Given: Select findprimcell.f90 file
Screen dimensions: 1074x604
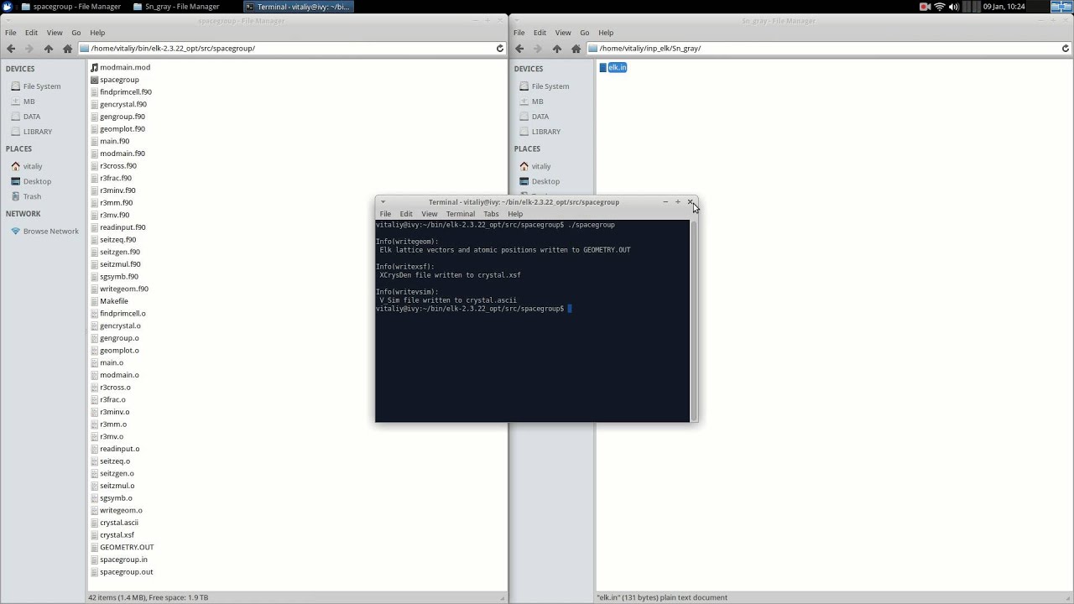Looking at the screenshot, I should pyautogui.click(x=121, y=91).
